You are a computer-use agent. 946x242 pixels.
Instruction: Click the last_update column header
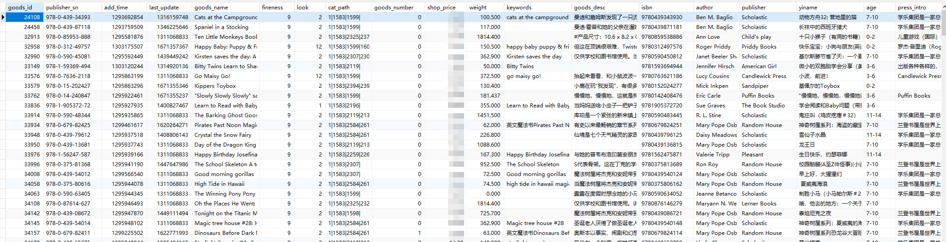click(x=169, y=7)
